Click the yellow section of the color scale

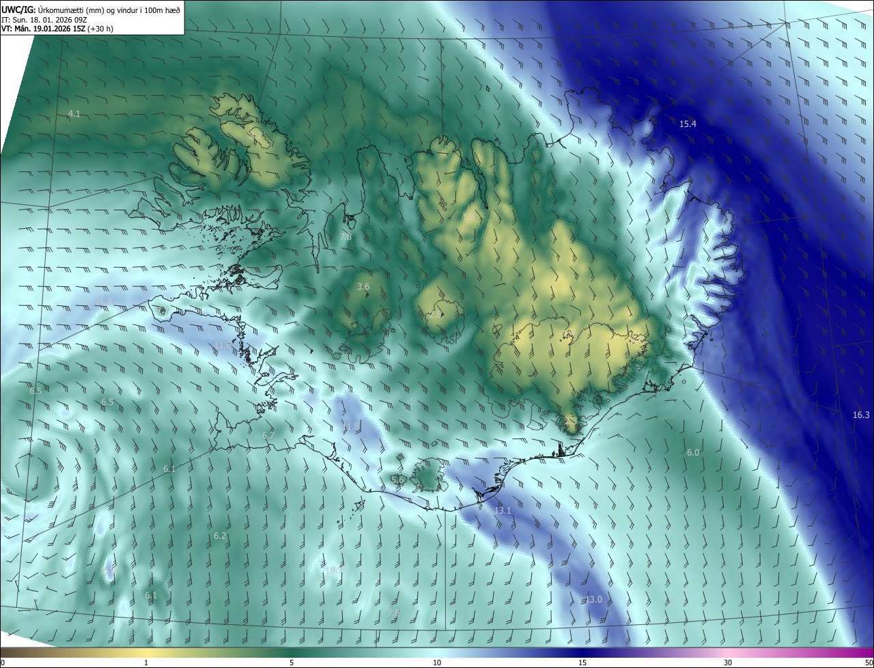tap(146, 652)
